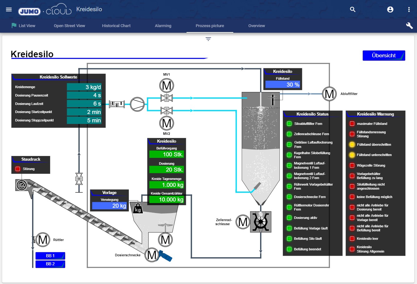
Task: Click the BB 1 button
Action: (50, 255)
